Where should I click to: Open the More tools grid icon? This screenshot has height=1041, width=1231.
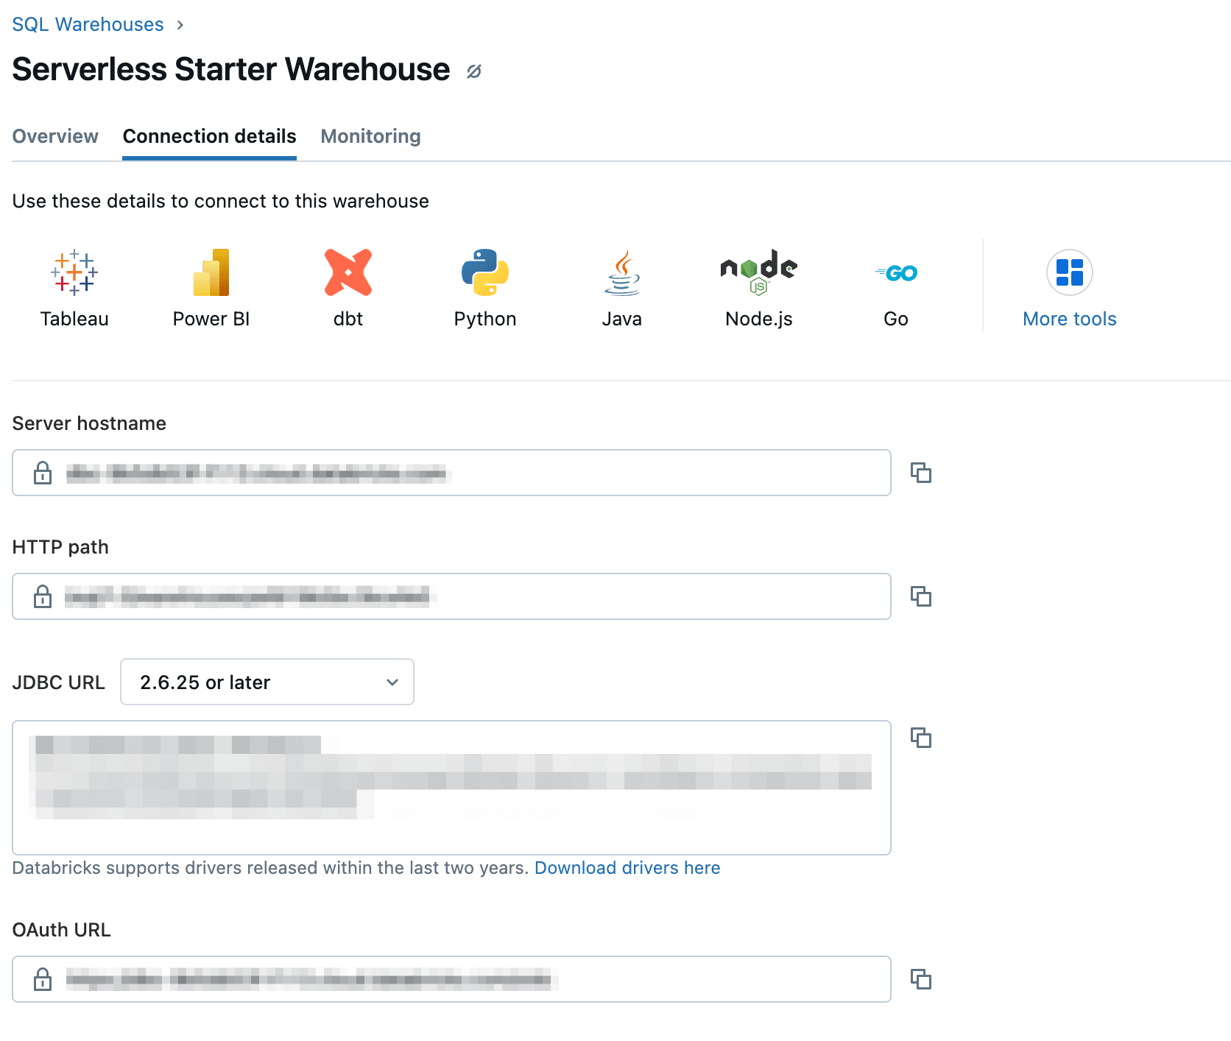point(1070,272)
